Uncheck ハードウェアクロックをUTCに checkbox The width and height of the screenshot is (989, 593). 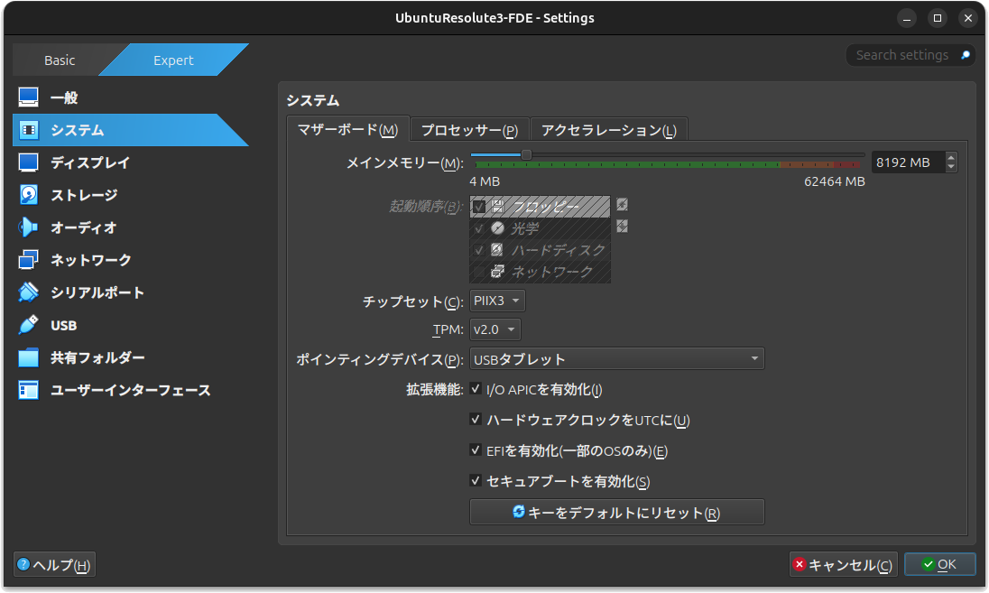476,420
